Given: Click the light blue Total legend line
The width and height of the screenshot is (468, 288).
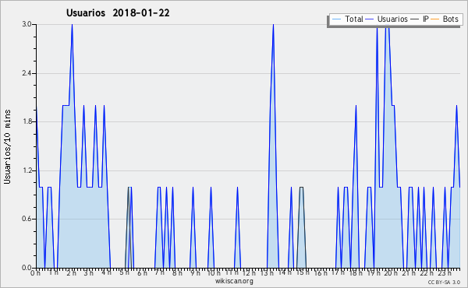Looking at the screenshot, I should [336, 19].
